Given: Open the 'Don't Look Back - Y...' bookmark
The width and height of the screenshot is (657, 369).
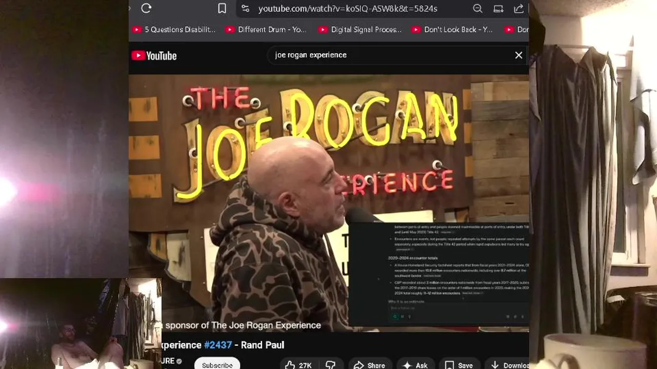Looking at the screenshot, I should point(452,30).
